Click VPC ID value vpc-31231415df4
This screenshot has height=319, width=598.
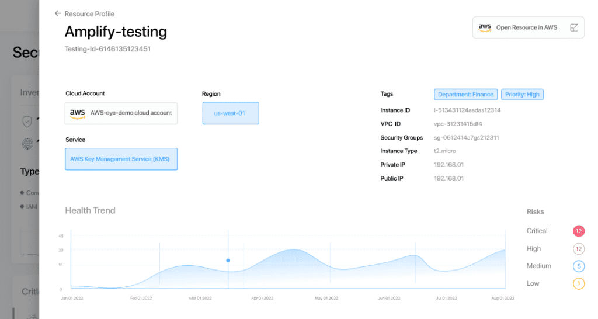click(458, 124)
